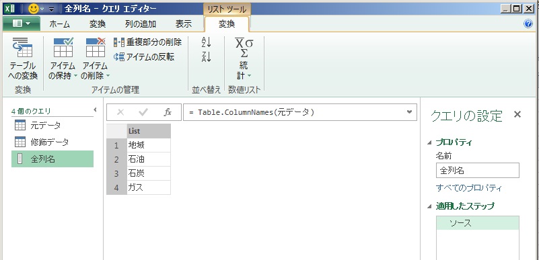Confirm formula with check mark icon
This screenshot has width=539, height=260.
click(143, 112)
